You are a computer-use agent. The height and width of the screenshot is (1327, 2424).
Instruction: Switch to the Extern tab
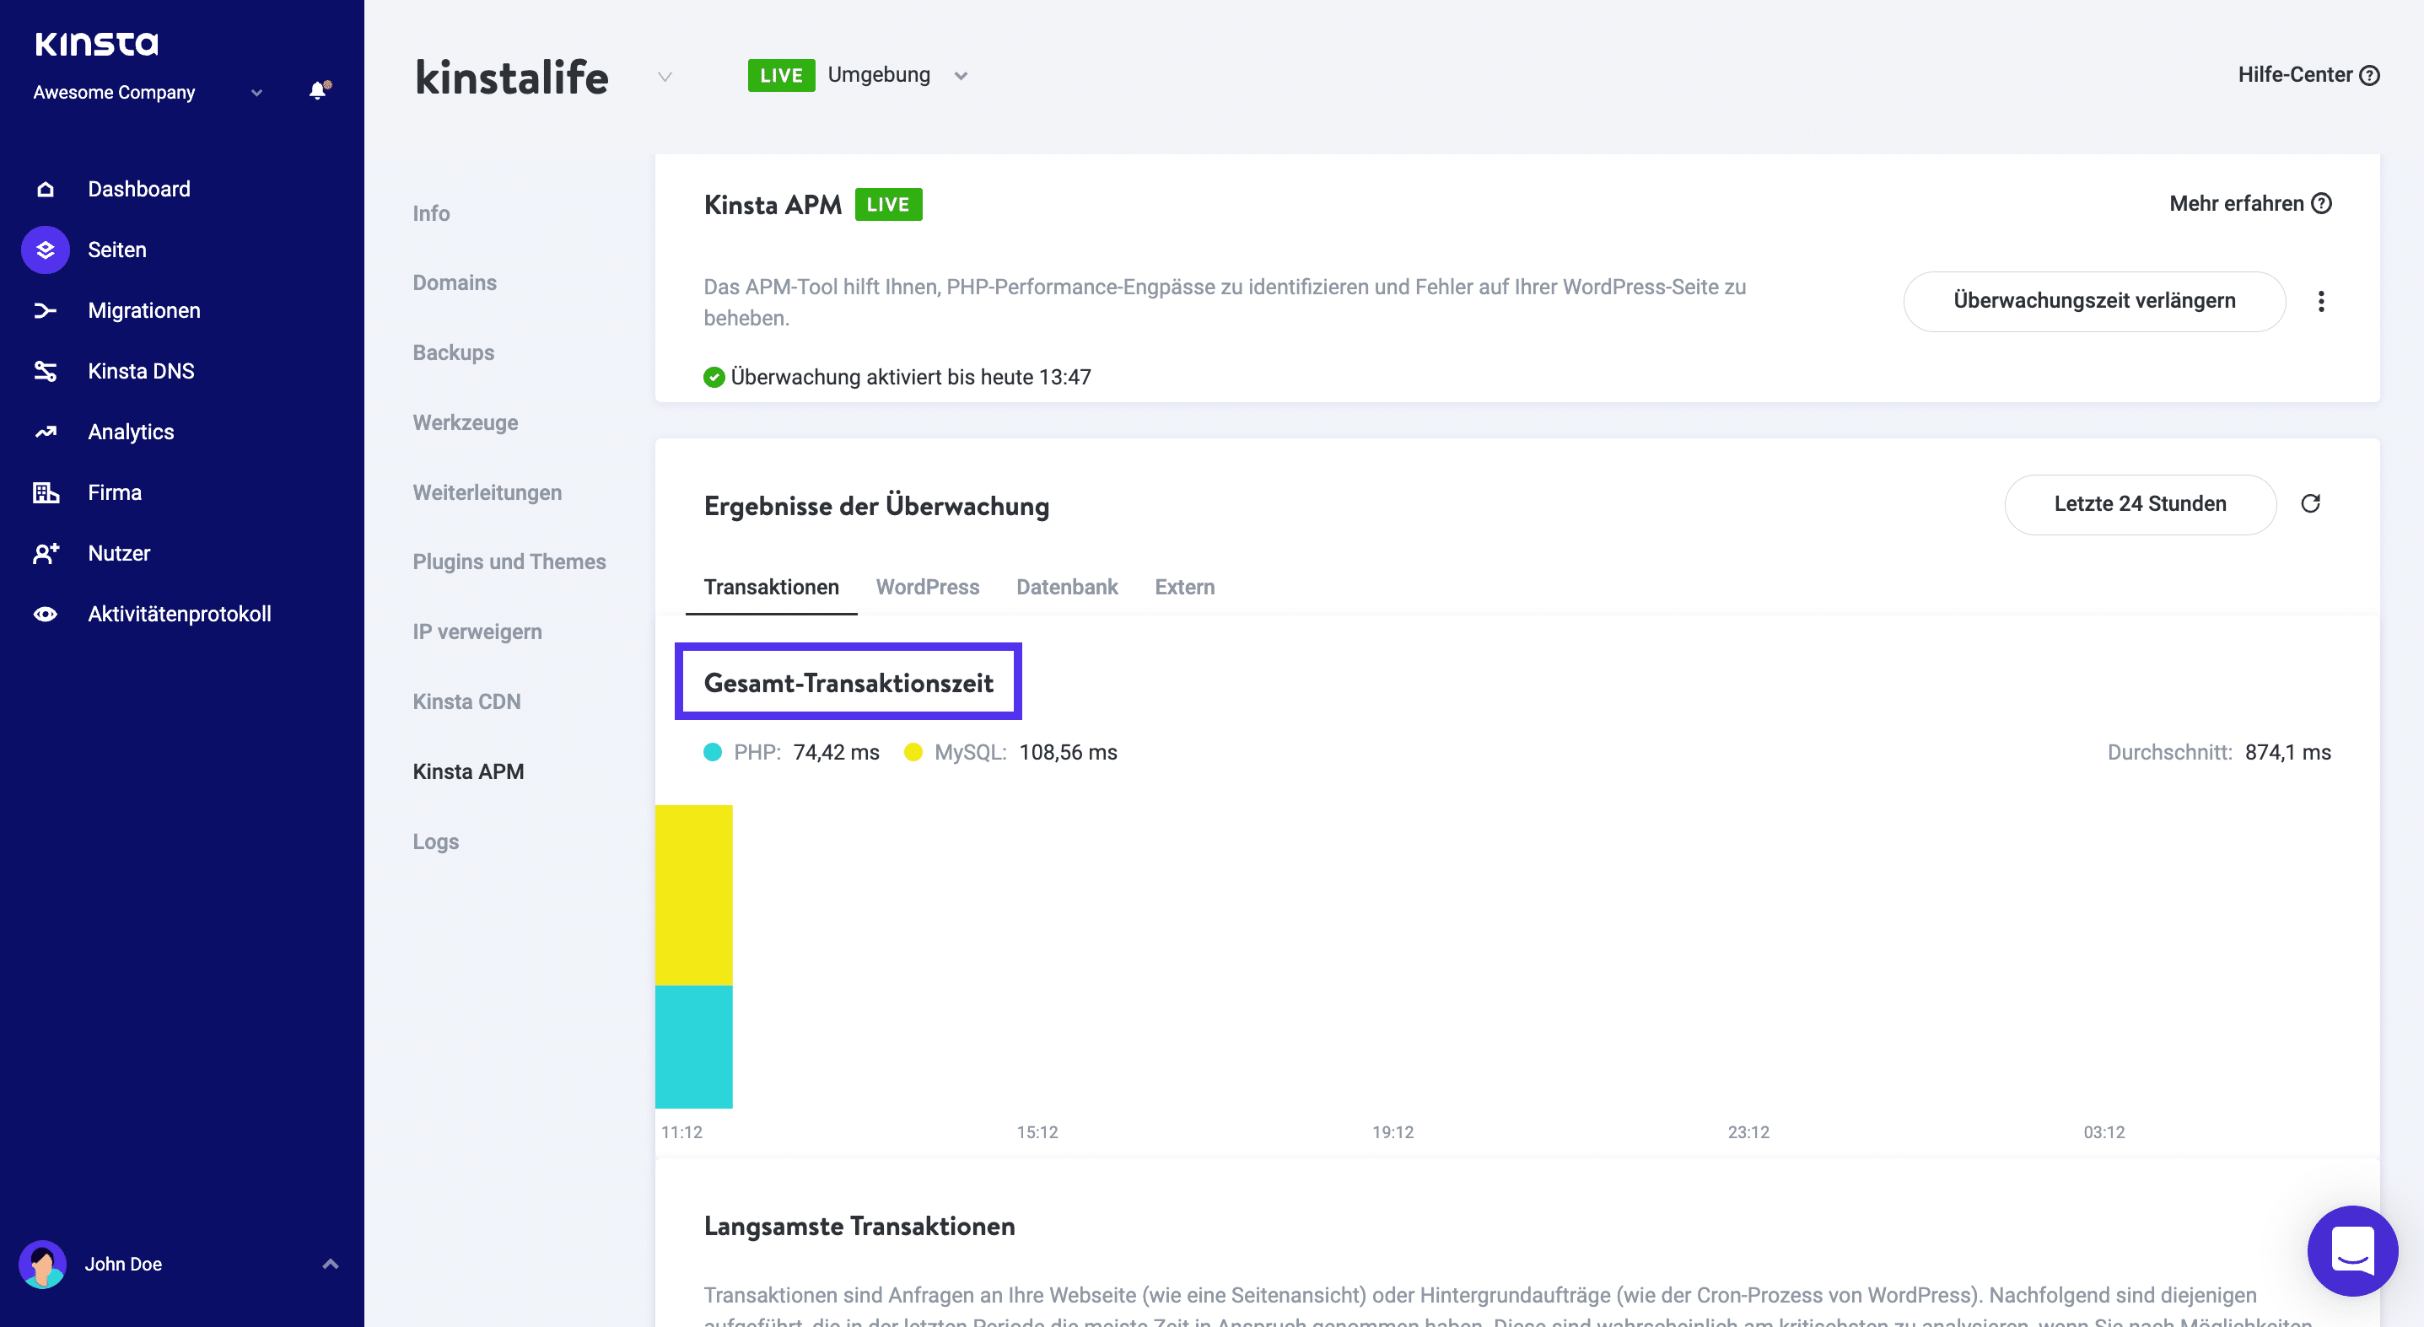coord(1185,587)
